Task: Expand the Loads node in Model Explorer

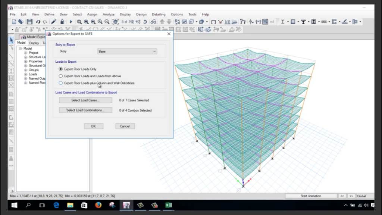Action: coord(26,74)
